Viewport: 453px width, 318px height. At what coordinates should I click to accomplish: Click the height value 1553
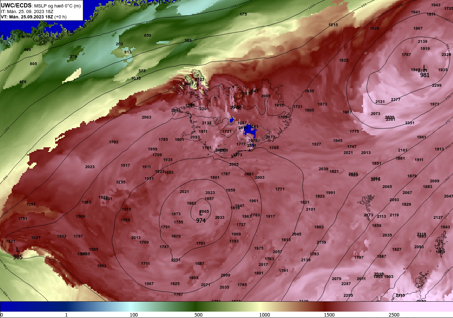click(x=102, y=266)
